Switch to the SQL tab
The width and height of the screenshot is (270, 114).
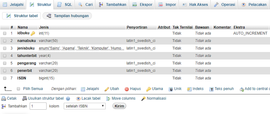coord(65,5)
